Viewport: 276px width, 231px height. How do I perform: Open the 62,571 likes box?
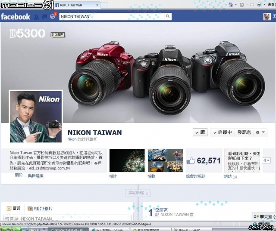tap(204, 160)
